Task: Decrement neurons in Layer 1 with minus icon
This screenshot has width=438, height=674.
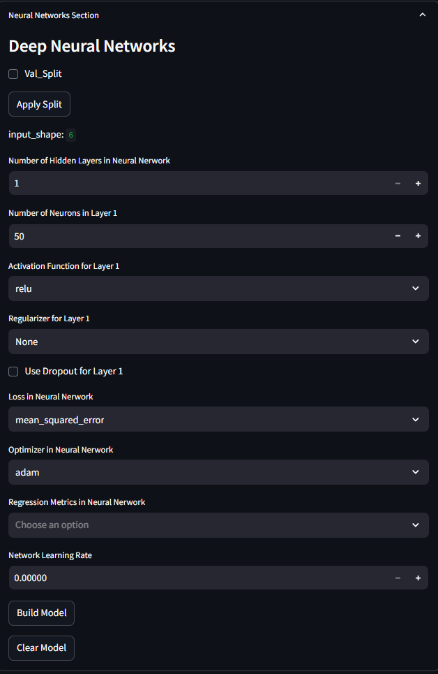Action: 398,236
